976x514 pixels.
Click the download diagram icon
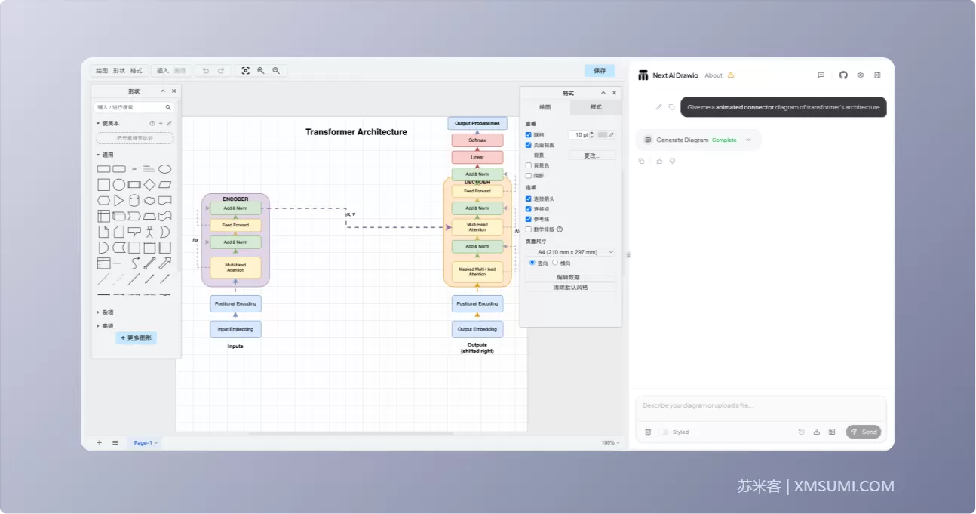point(816,432)
